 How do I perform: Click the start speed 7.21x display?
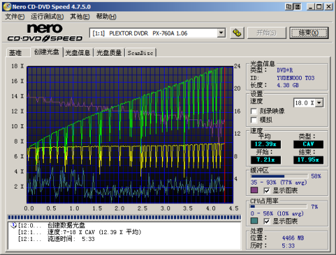(x=265, y=160)
